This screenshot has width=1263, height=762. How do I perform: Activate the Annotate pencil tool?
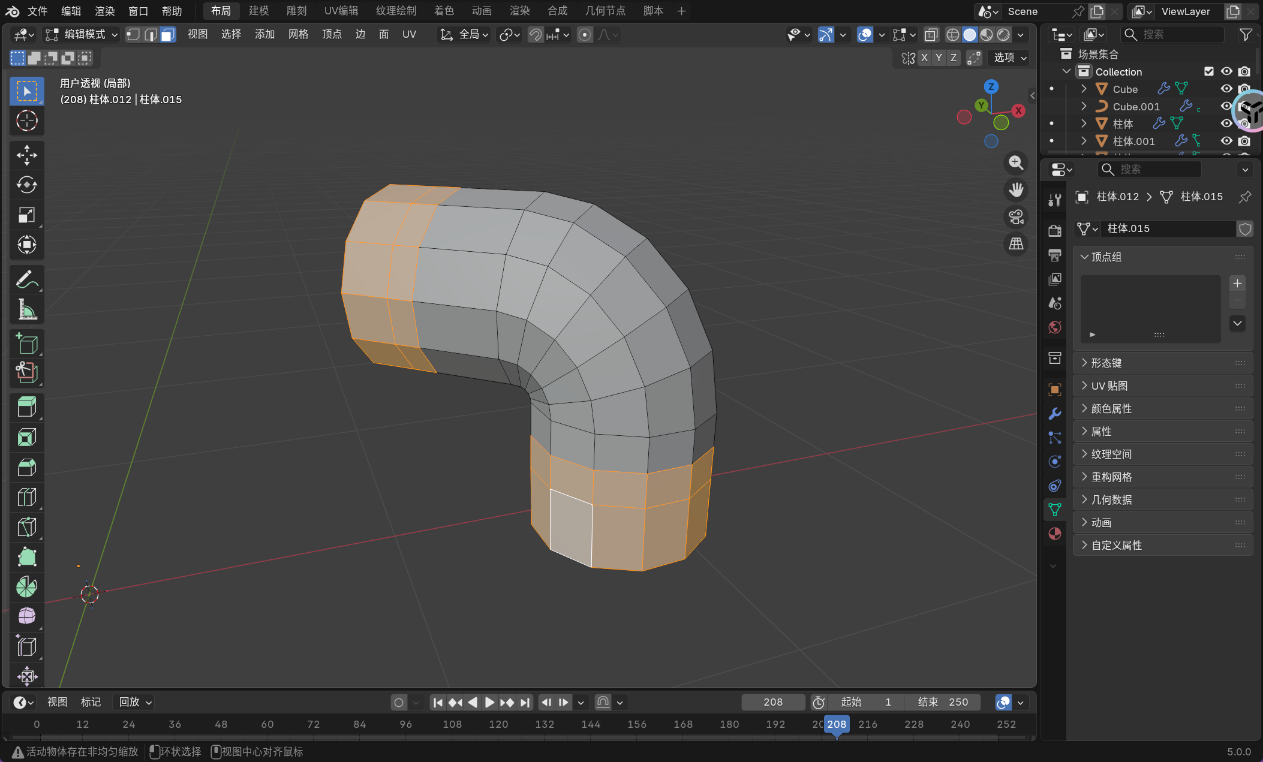coord(26,279)
